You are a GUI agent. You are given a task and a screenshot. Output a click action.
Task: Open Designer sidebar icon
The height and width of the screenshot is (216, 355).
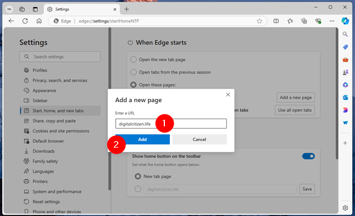pyautogui.click(x=345, y=110)
